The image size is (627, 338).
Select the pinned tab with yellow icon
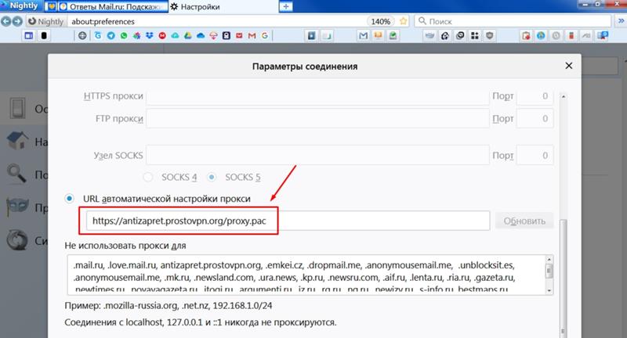[51, 7]
